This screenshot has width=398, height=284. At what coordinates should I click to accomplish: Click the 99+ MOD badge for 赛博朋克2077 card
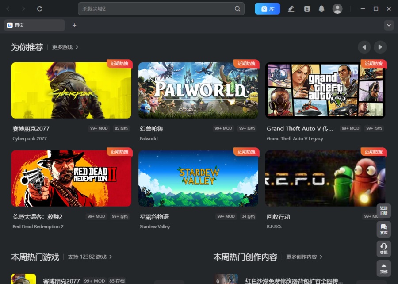(99, 128)
